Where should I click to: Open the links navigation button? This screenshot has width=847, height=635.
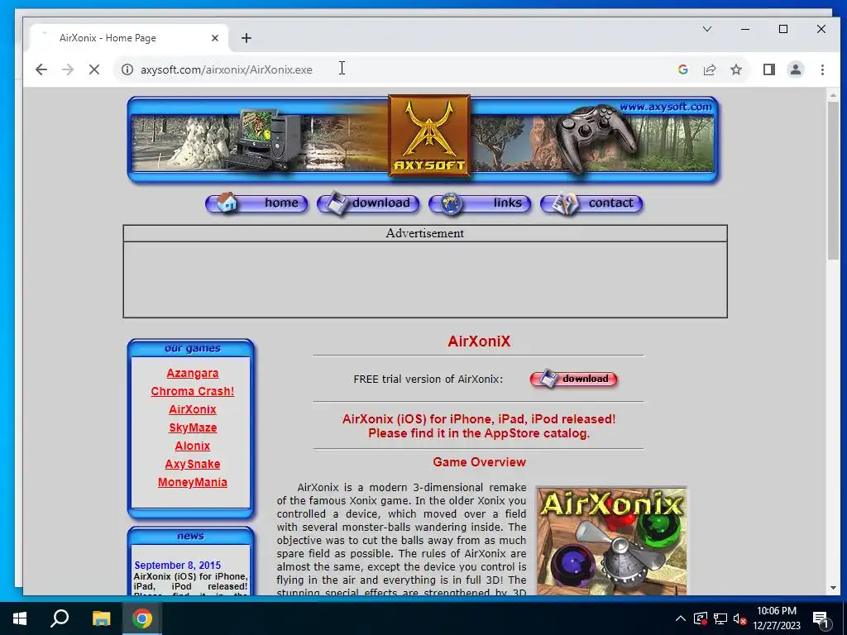tap(480, 203)
